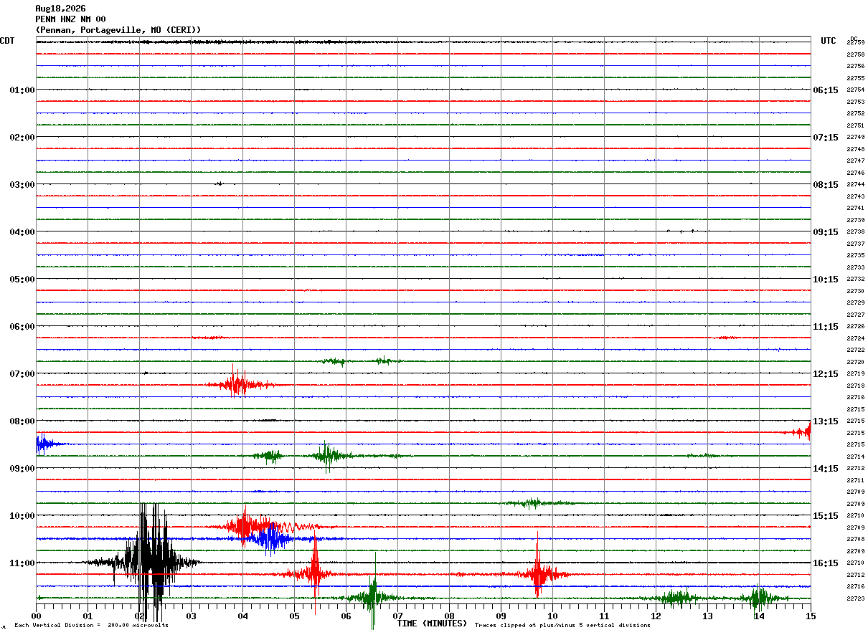Click minute 10 on the time axis
This screenshot has height=635, width=868.
pos(552,616)
